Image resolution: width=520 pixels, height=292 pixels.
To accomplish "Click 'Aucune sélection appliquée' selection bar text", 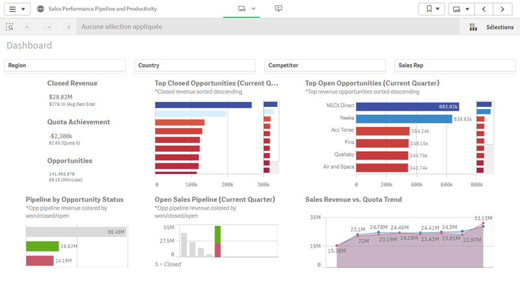I will 122,27.
